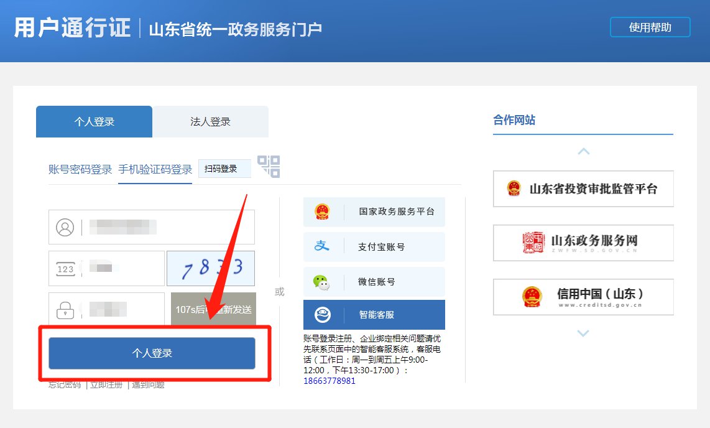
Task: Click the 山东省统一政务服务门户 header text
Action: click(236, 29)
